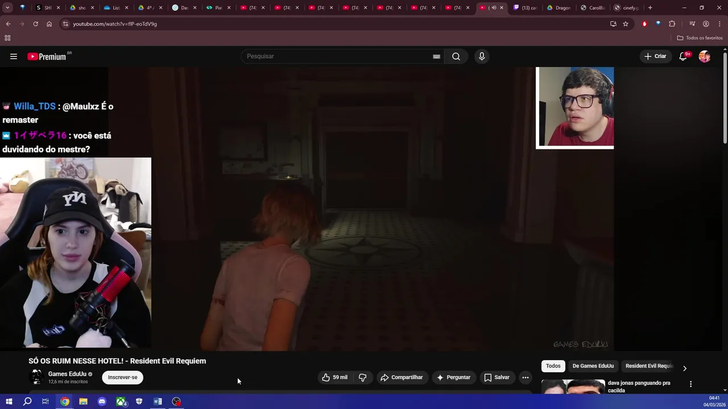Open the apps grid in bookmarks bar
This screenshot has height=409, width=728.
click(x=7, y=38)
